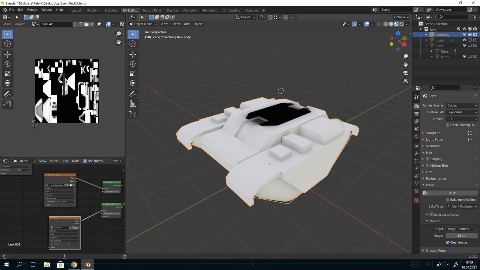Select the Measure tool in viewport toolbar

pyautogui.click(x=133, y=103)
